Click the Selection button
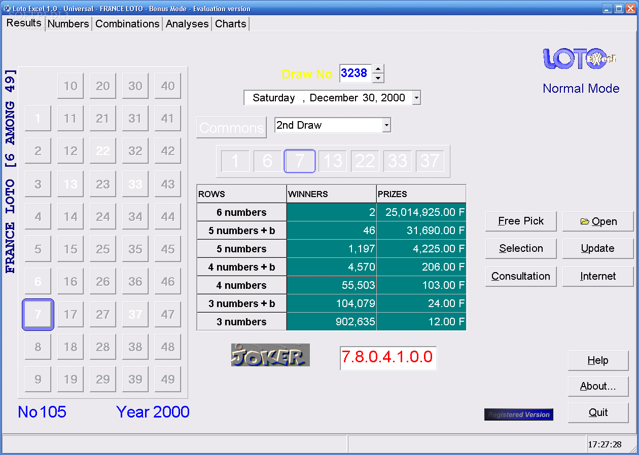Viewport: 639px width, 455px height. [521, 249]
